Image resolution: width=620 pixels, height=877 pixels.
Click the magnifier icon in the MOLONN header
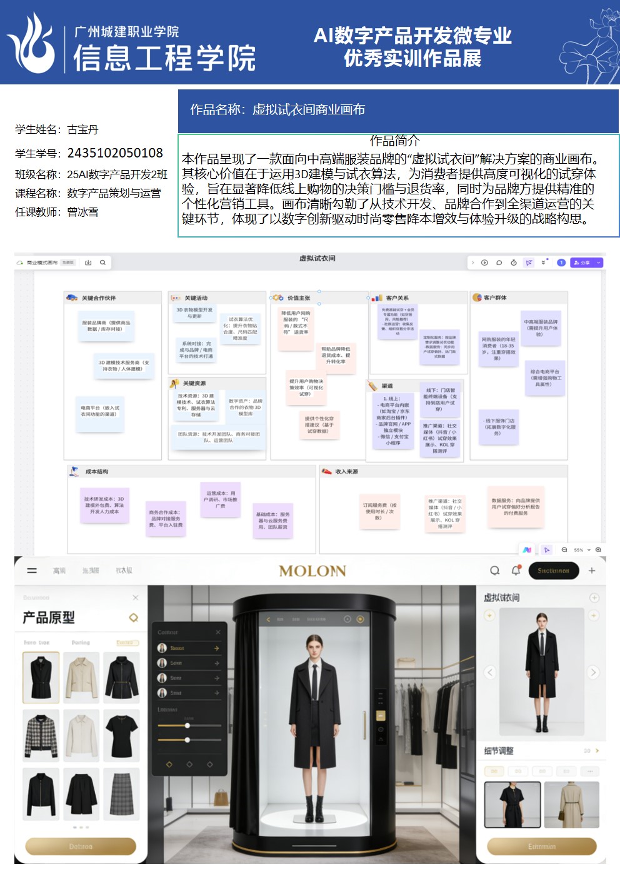[x=494, y=570]
